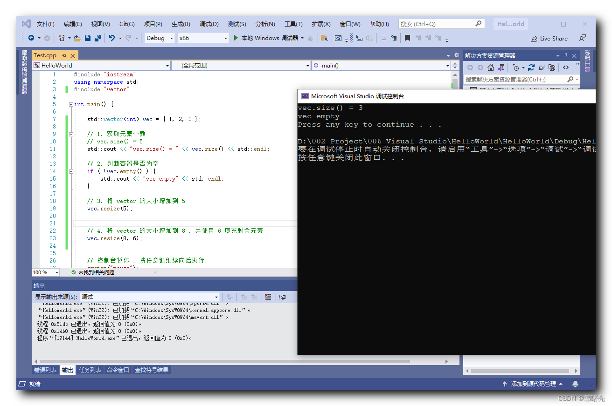Toggle a bookmark on the current line

(407, 38)
